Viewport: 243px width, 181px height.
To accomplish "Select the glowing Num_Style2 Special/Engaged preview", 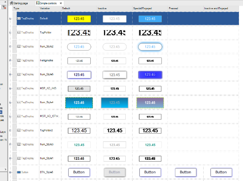I will click(150, 47).
